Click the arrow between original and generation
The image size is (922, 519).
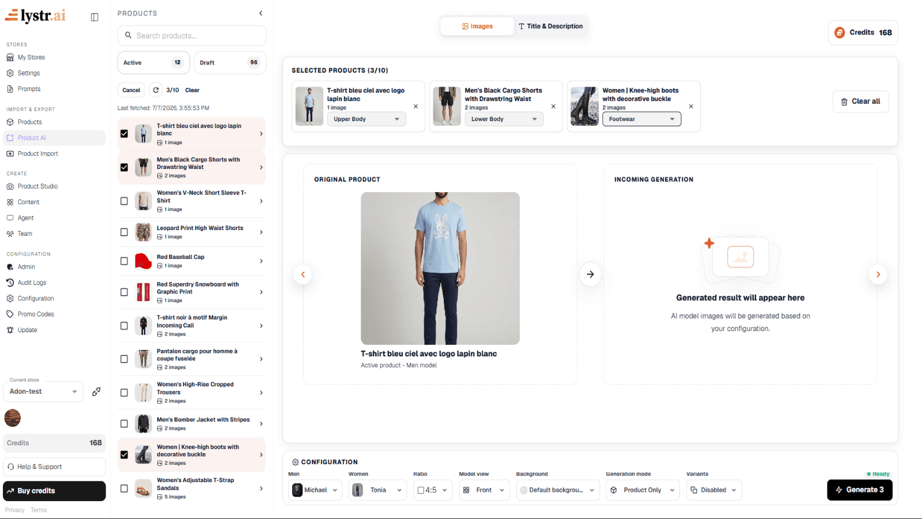[x=590, y=274]
